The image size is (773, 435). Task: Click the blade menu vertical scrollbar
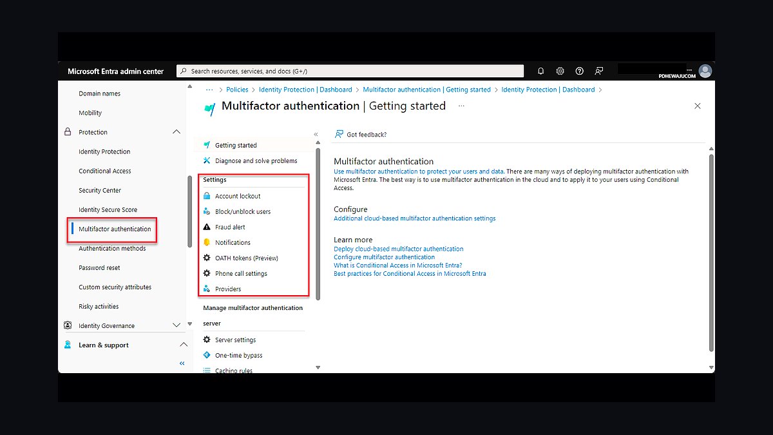point(318,224)
